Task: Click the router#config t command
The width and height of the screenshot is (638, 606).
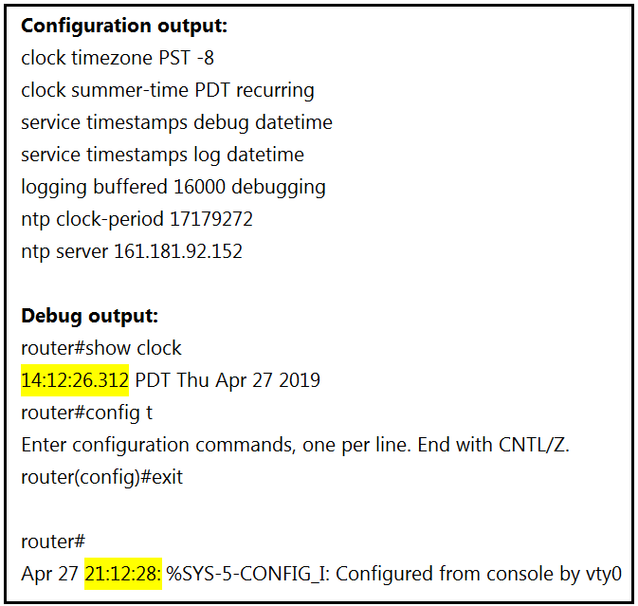Action: [86, 413]
